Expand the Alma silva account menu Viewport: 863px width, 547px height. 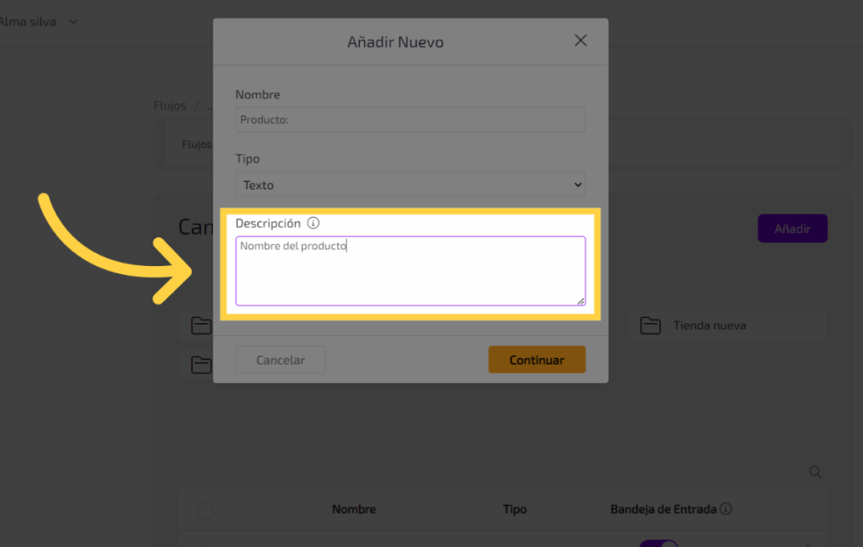pyautogui.click(x=73, y=21)
